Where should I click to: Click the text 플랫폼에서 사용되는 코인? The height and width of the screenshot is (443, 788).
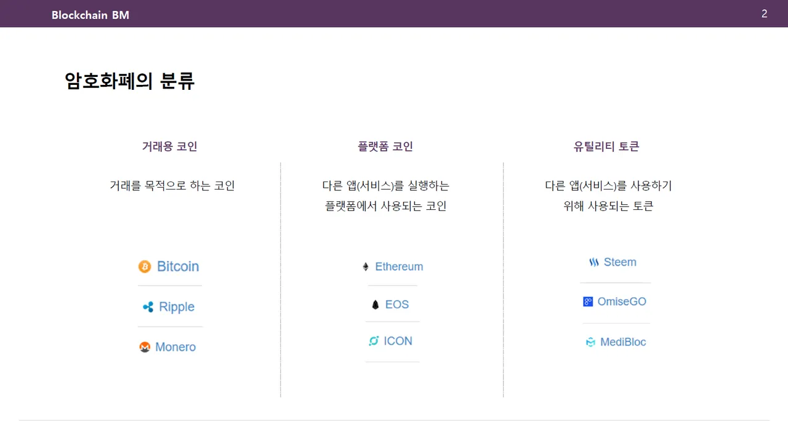[386, 206]
